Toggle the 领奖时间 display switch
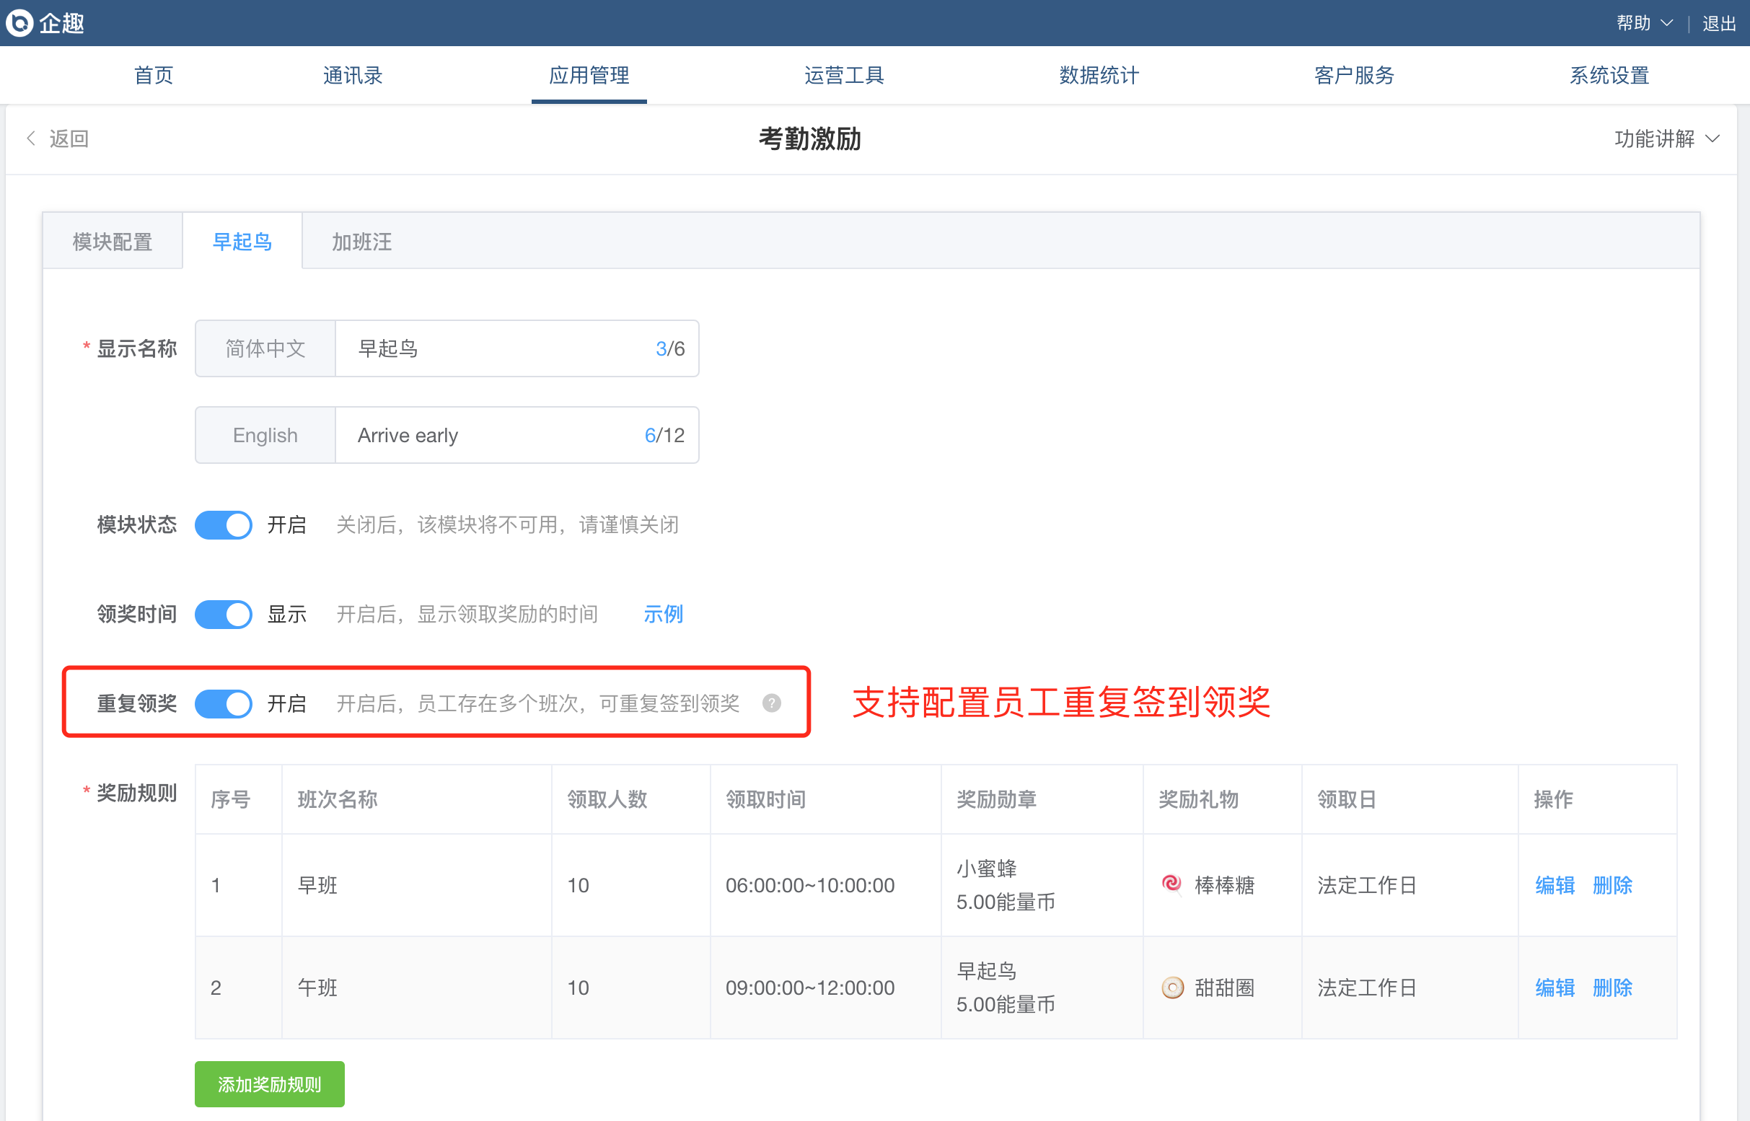This screenshot has height=1121, width=1750. point(224,615)
